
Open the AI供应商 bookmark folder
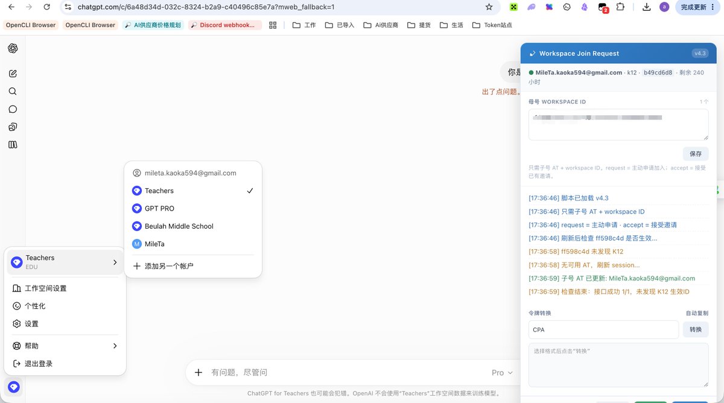(x=381, y=25)
